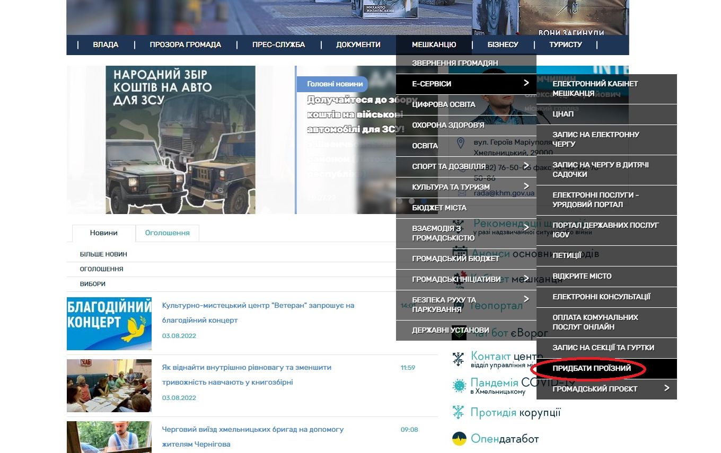Open the ПРЕС-СЛУЖБА menu
The image size is (721, 453).
(278, 45)
